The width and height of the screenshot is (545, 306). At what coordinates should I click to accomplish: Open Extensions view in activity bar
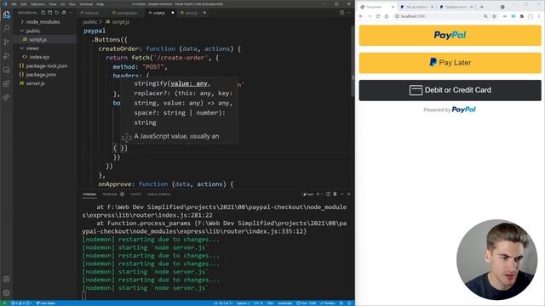[6, 83]
